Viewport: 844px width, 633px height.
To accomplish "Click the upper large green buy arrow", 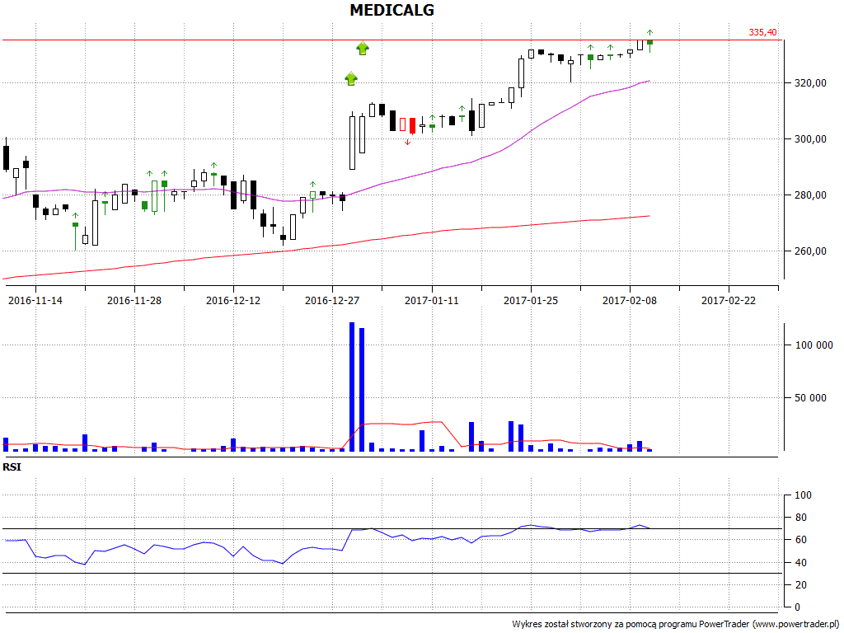I will coord(363,48).
